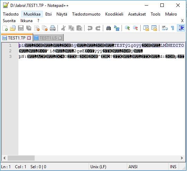Viewport: 187px width, 171px height.
Task: Redo action arrow icon
Action: point(98,28)
